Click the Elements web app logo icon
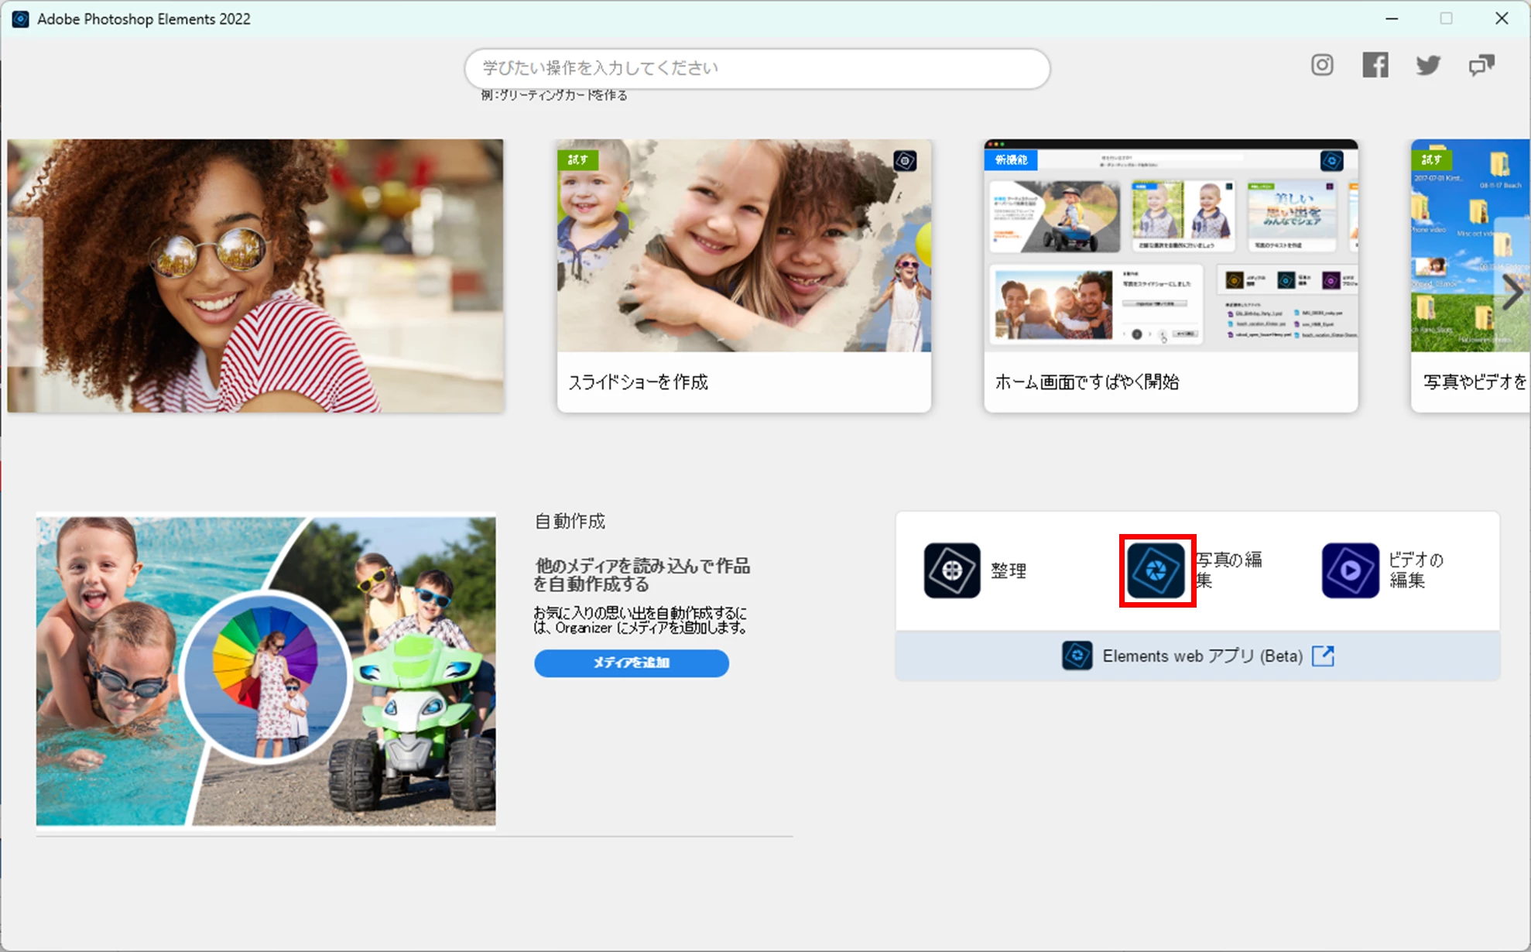 [1077, 656]
